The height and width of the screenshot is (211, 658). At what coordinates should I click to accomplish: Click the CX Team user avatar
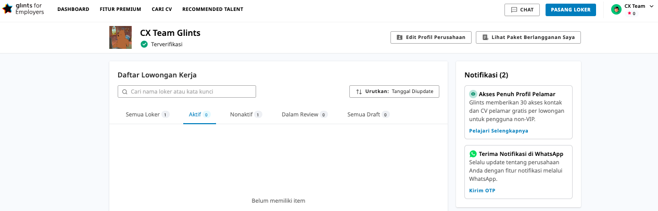(x=616, y=9)
